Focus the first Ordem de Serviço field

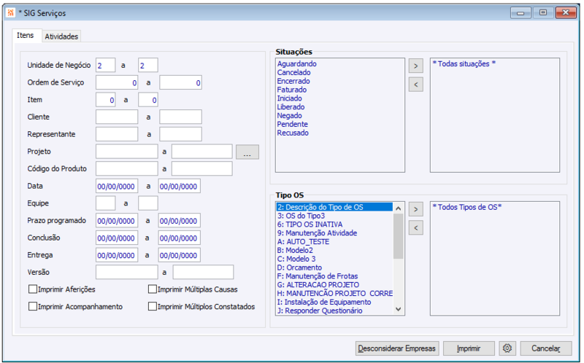[x=117, y=82]
